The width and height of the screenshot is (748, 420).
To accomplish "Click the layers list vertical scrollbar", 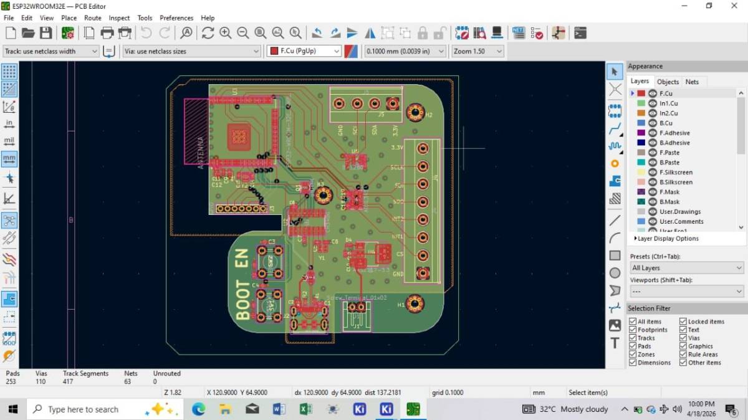I will [741, 160].
